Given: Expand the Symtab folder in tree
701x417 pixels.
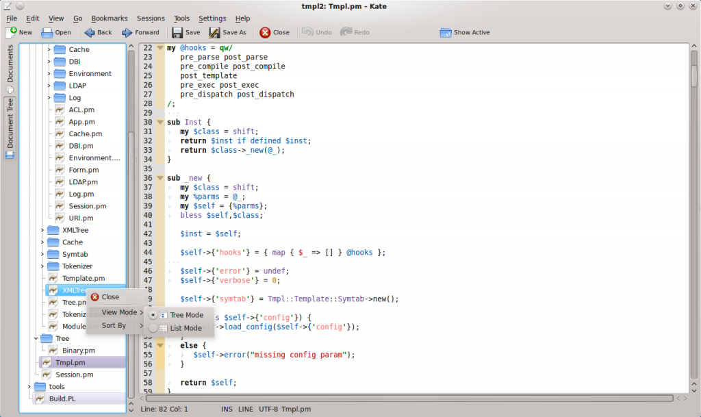Looking at the screenshot, I should 42,254.
